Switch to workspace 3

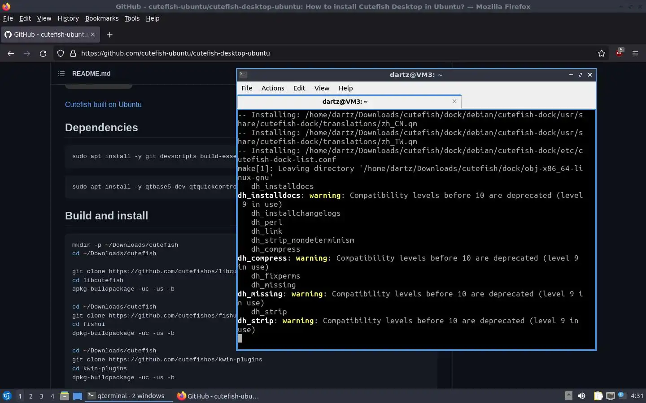tap(42, 396)
